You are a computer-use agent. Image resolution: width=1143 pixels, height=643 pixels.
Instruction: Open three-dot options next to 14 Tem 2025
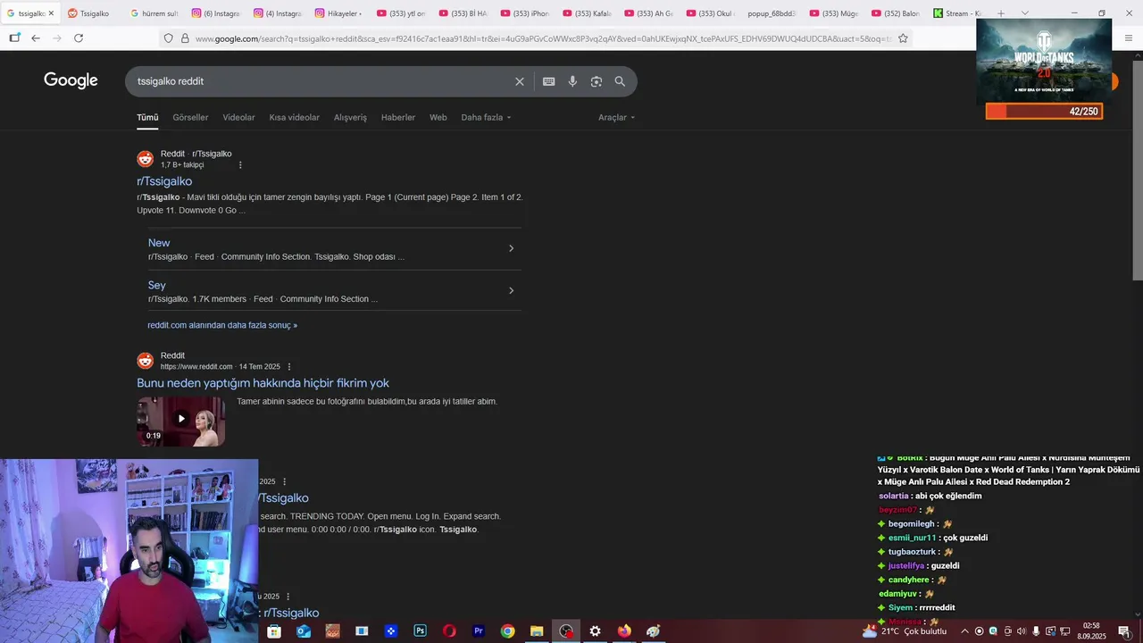coord(289,367)
